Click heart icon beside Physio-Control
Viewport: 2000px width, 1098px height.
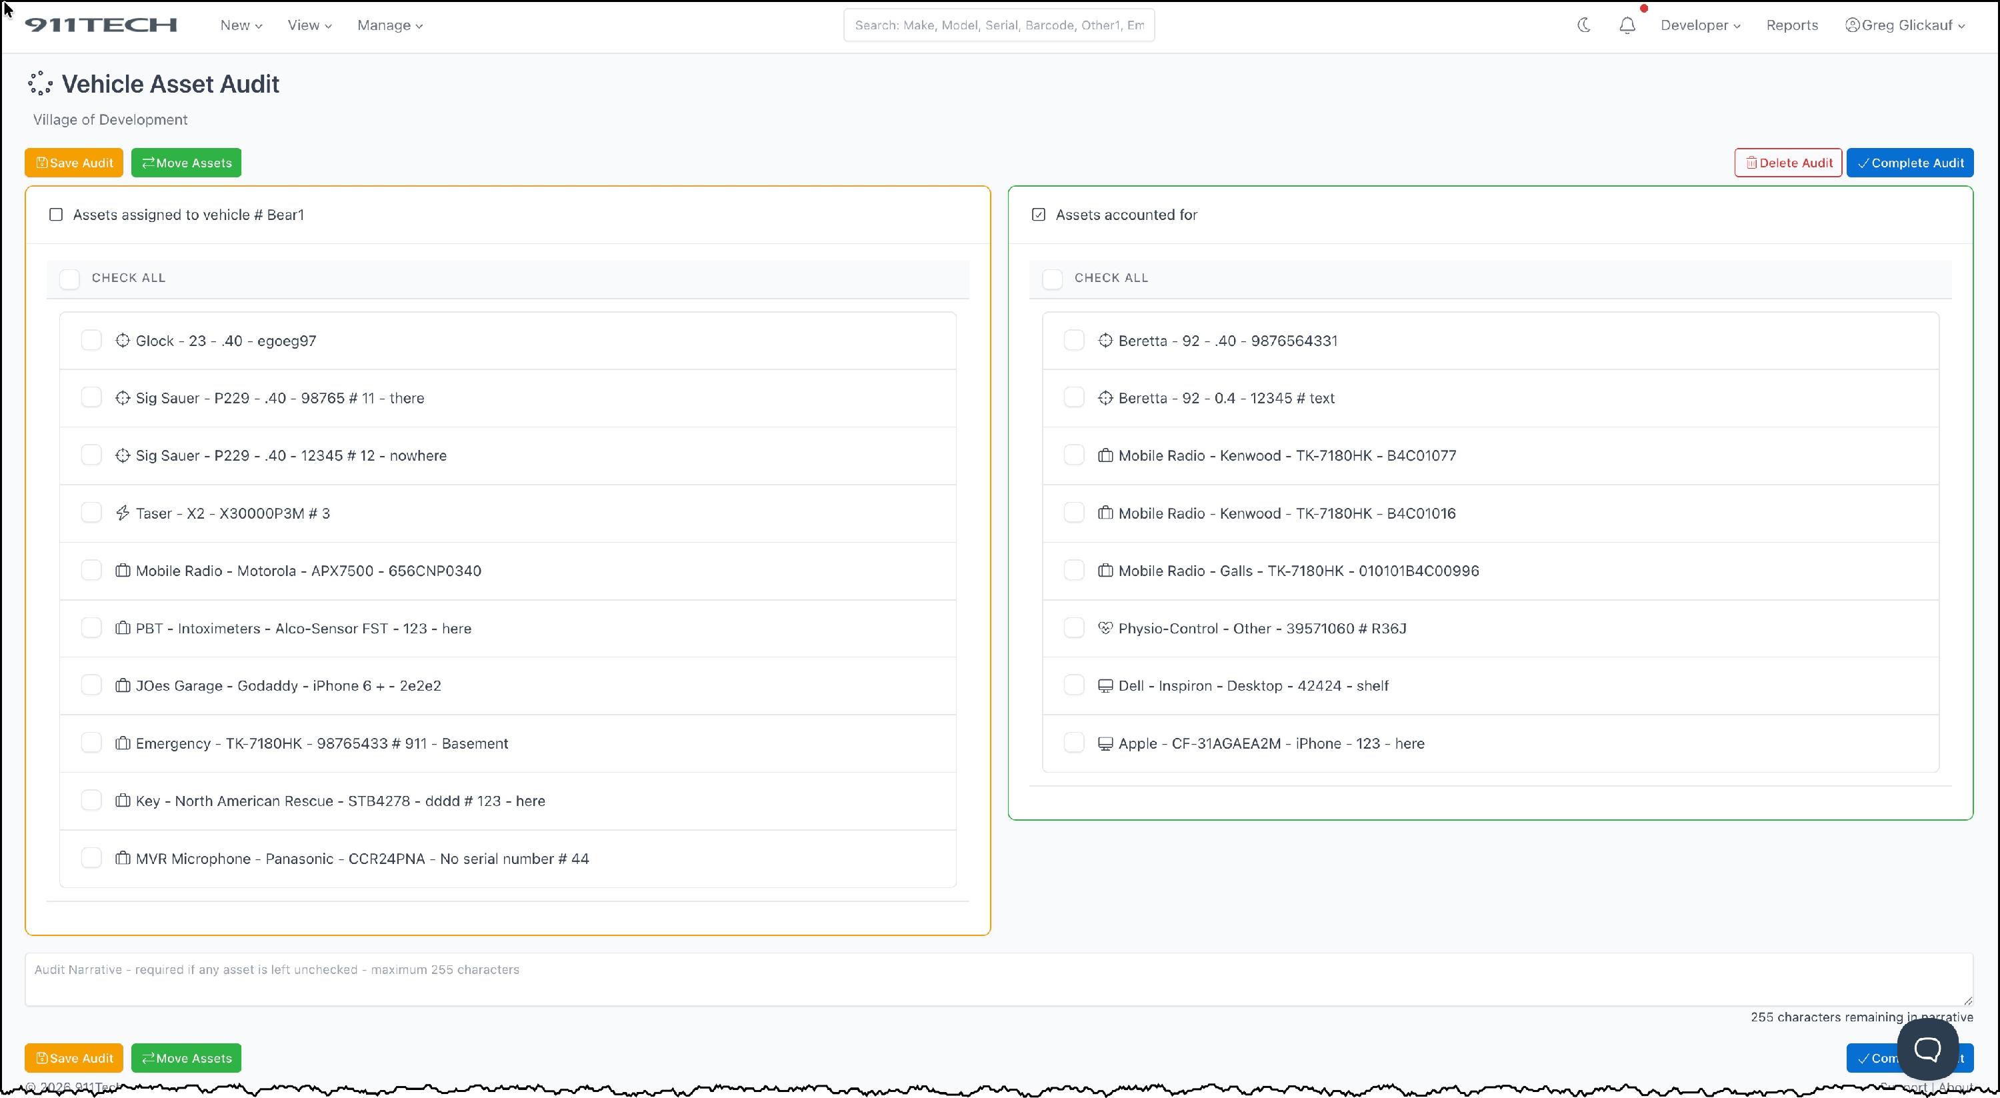(x=1105, y=627)
